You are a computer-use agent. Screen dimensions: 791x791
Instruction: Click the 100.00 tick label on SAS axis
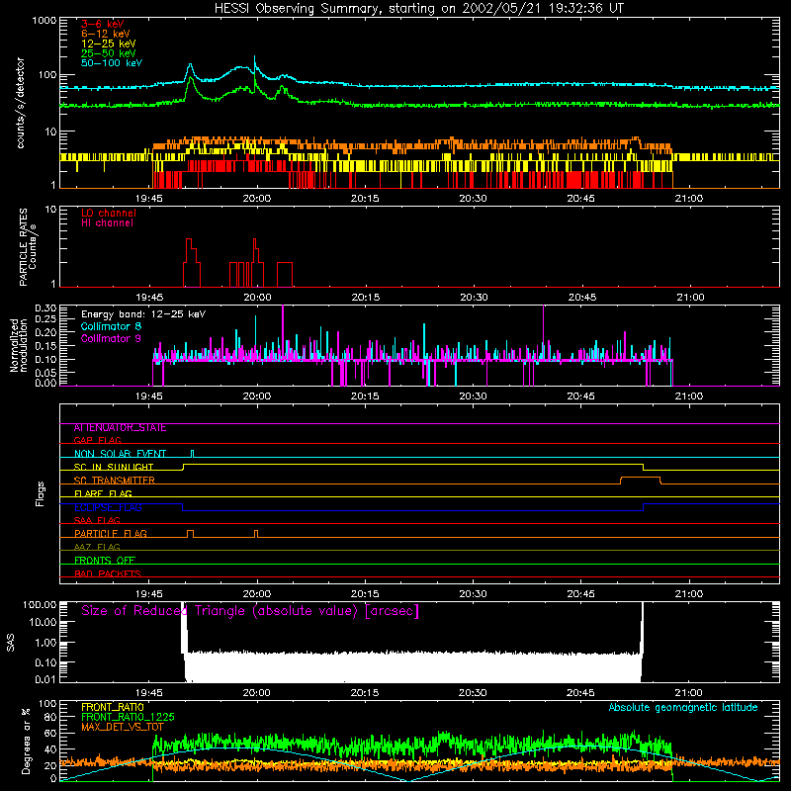(x=40, y=605)
